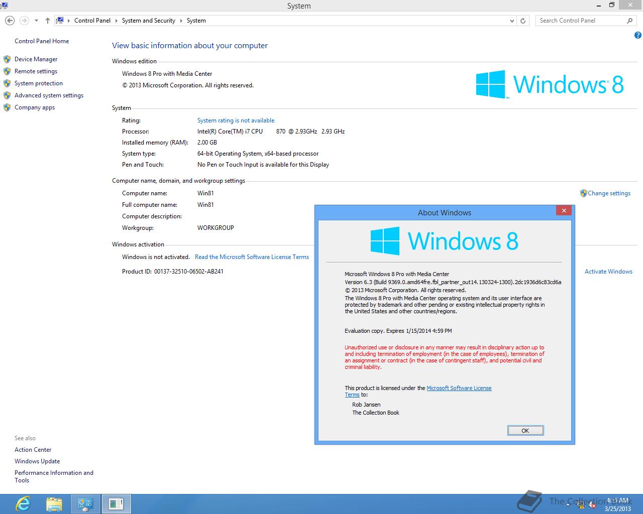Click 'Windows is not activated.' text
Image resolution: width=643 pixels, height=514 pixels.
[x=156, y=257]
